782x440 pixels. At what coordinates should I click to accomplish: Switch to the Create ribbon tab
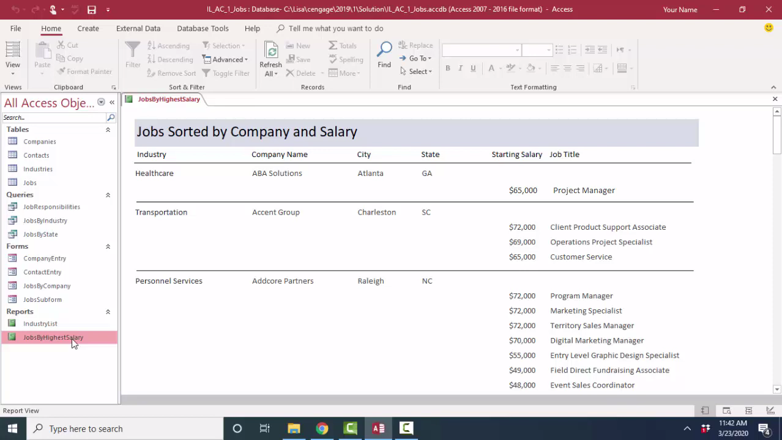pos(88,28)
